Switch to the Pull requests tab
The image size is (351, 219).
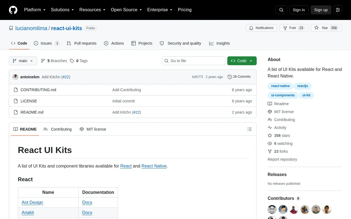click(x=82, y=43)
